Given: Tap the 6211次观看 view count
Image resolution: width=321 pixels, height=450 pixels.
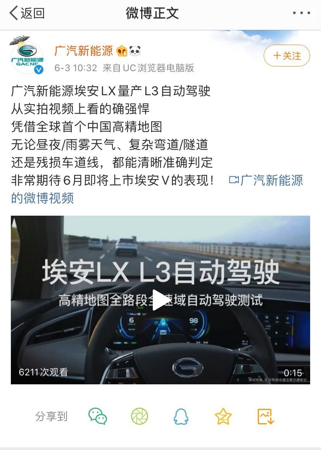Looking at the screenshot, I should tap(43, 372).
